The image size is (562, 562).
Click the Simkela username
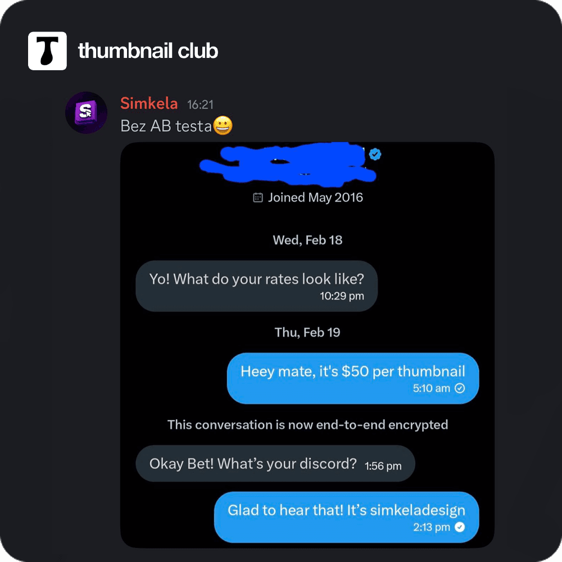click(149, 103)
